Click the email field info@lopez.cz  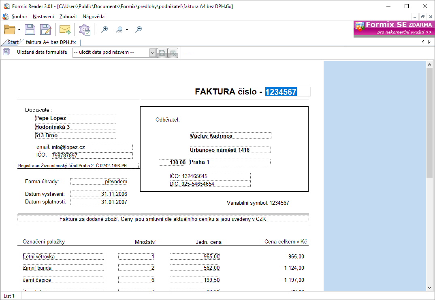click(92, 147)
